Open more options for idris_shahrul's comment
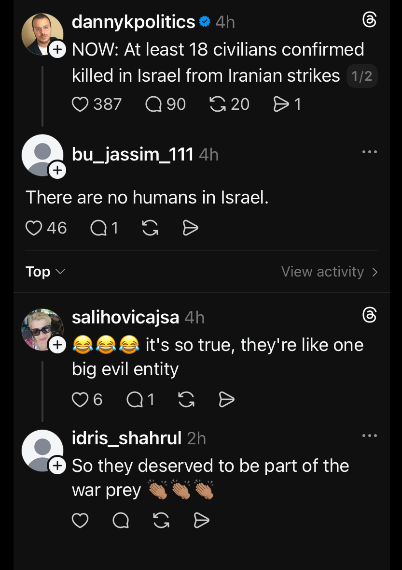Image resolution: width=402 pixels, height=570 pixels. (x=369, y=436)
